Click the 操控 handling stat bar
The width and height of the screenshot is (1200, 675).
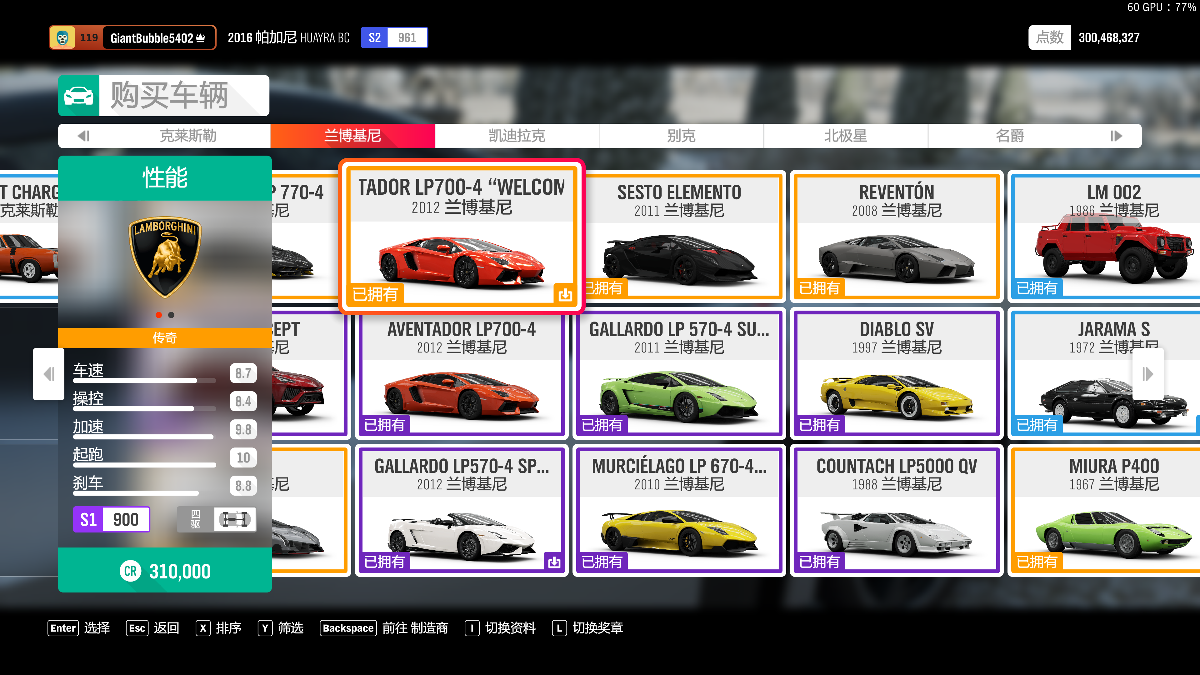click(x=144, y=408)
